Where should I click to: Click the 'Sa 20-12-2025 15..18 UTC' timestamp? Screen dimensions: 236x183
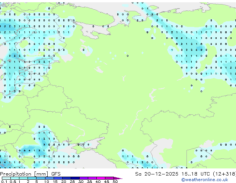pyautogui.click(x=172, y=174)
